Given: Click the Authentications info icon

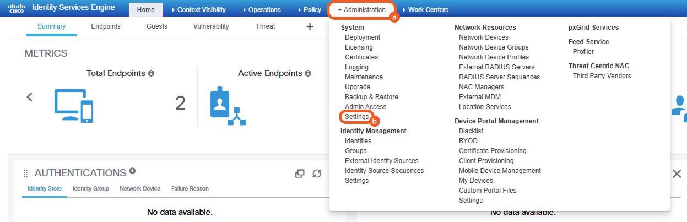Looking at the screenshot, I should (x=132, y=171).
